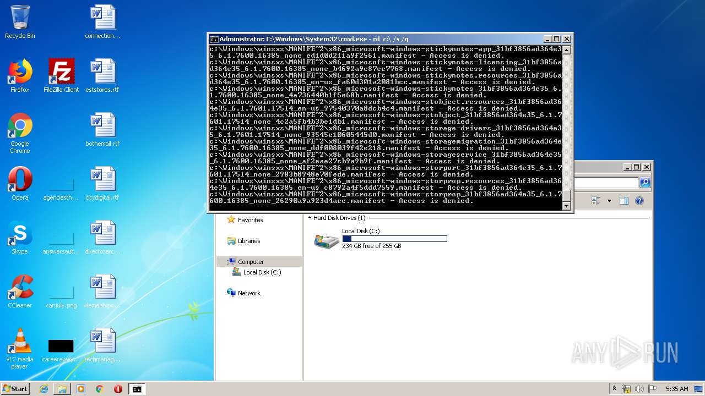Click the Explorer search input field
Viewport: 705px width, 396px height.
(606, 183)
